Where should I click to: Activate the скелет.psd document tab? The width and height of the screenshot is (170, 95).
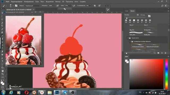click(x=19, y=9)
